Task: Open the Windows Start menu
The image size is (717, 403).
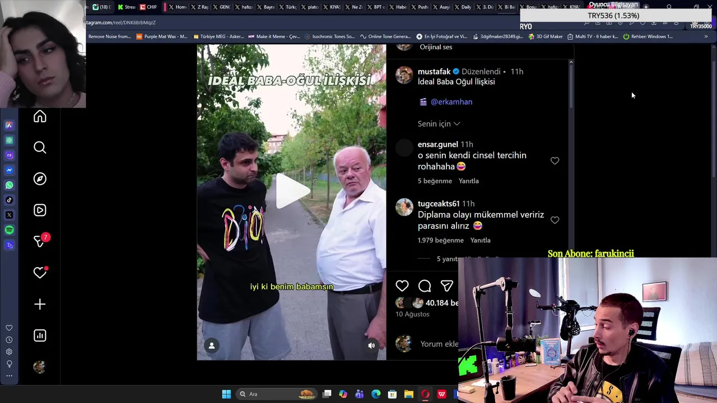Action: [x=226, y=394]
